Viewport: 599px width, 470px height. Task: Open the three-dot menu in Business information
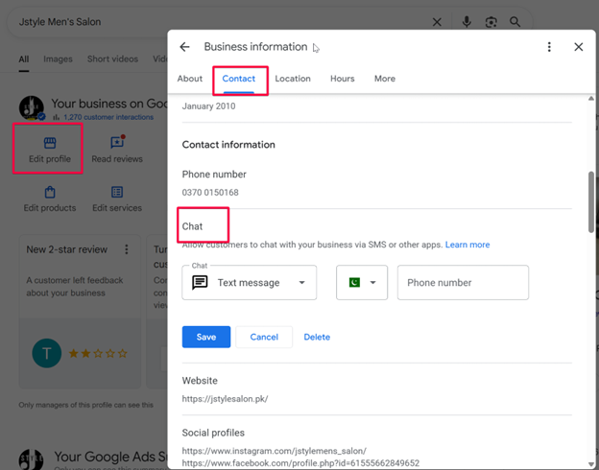[549, 47]
